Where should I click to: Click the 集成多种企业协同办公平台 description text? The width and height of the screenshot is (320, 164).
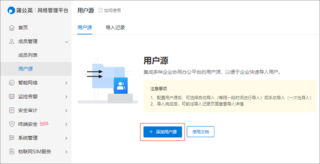click(213, 72)
